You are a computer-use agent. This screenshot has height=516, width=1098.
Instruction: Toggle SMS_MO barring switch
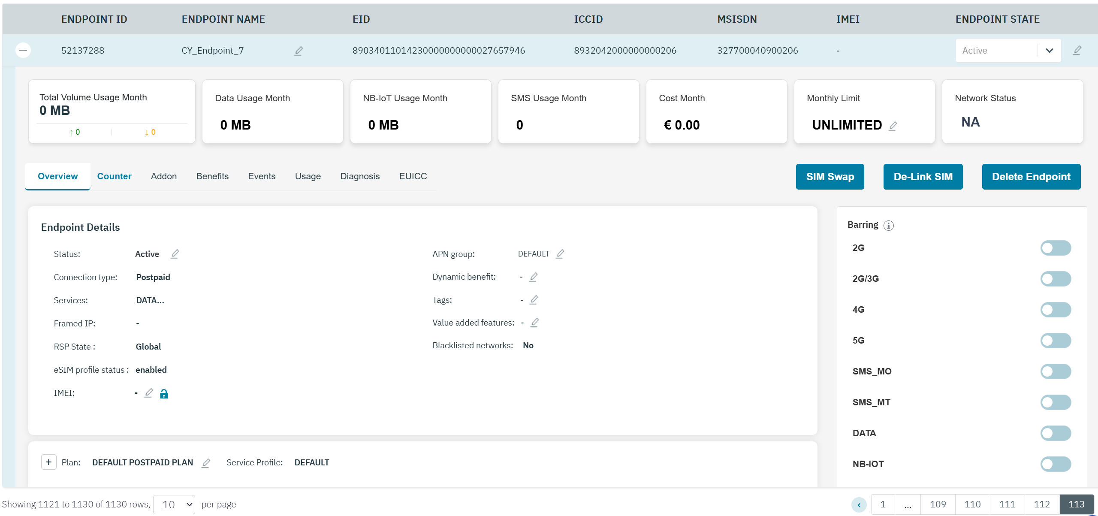point(1055,371)
